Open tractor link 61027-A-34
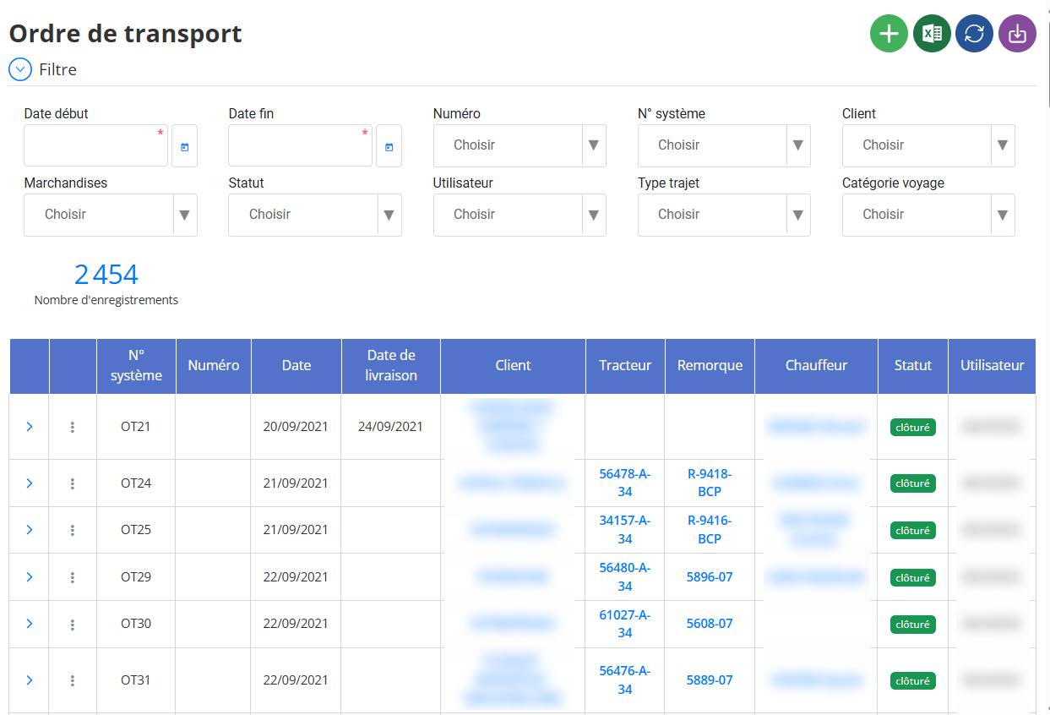 [625, 624]
